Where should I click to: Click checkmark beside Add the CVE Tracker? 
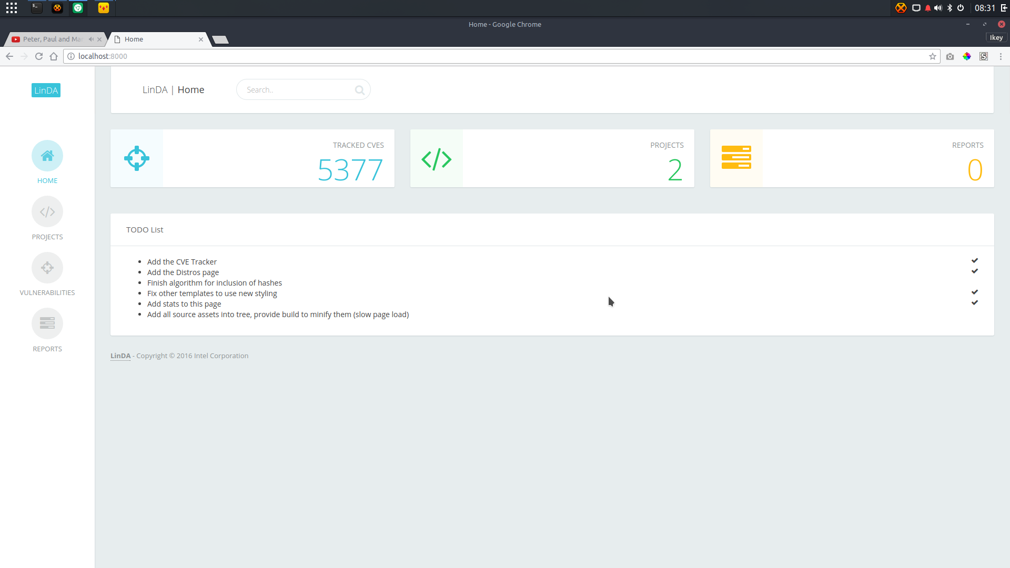[975, 260]
